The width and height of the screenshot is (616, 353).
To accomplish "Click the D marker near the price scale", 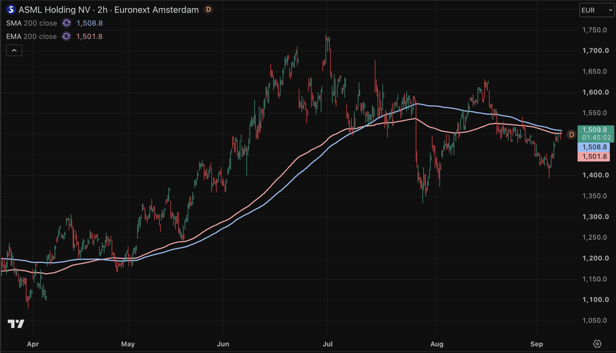I will [x=571, y=134].
